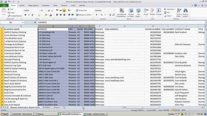Viewport: 207px width, 116px height.
Task: Apply font color A icon
Action: pos(51,15)
